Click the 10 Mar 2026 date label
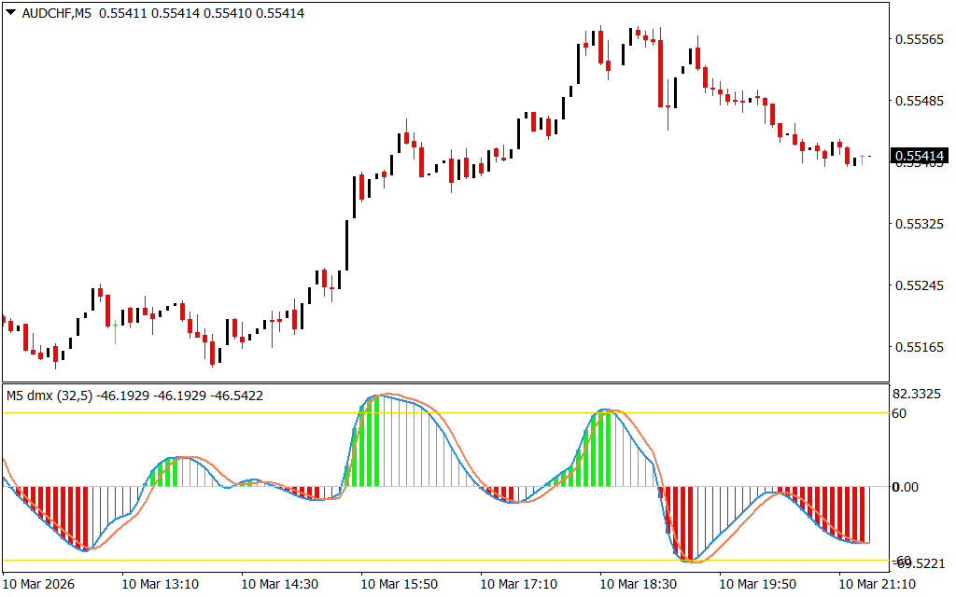This screenshot has height=597, width=956. point(42,584)
